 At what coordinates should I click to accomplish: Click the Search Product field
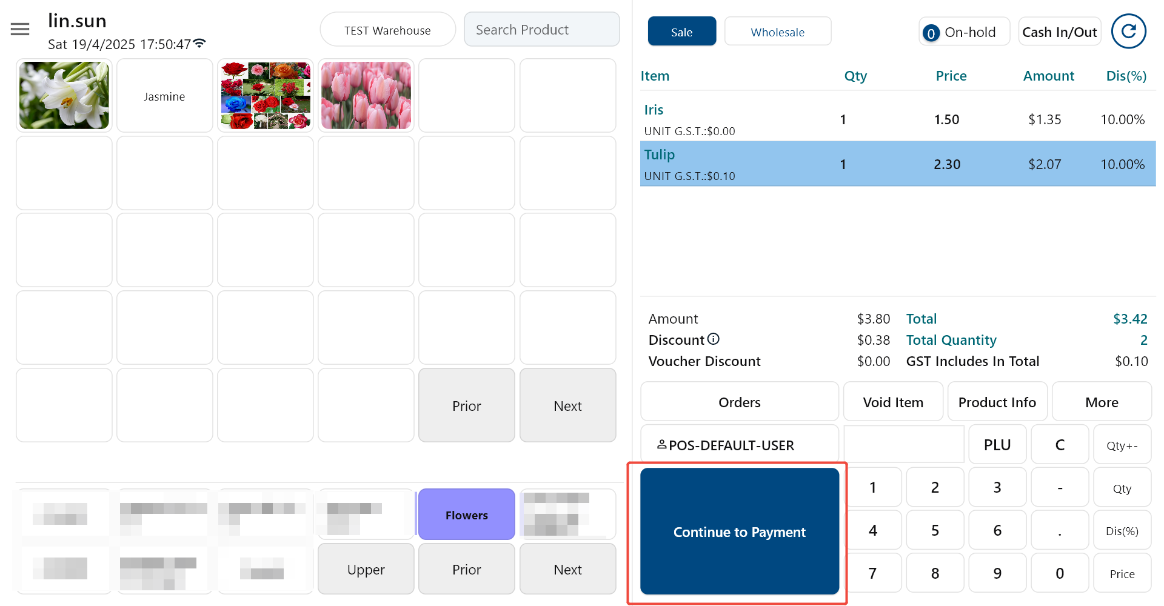(541, 30)
